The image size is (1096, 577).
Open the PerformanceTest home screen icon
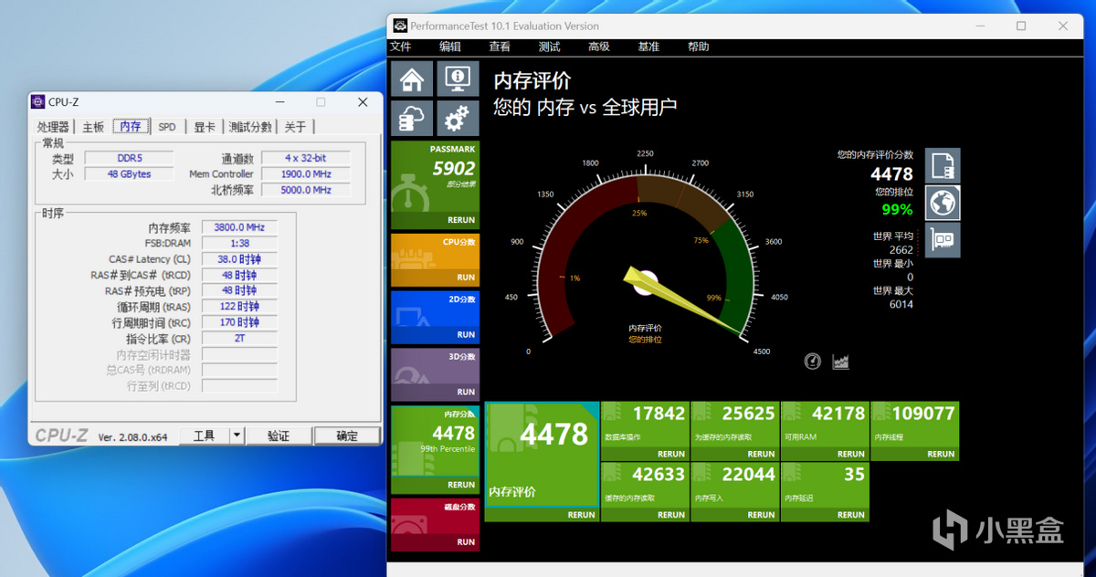pos(412,79)
